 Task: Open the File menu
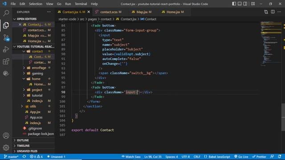pyautogui.click(x=13, y=4)
